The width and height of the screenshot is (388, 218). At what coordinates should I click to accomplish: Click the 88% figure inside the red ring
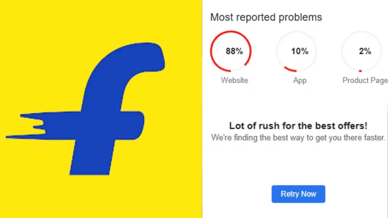tap(234, 51)
